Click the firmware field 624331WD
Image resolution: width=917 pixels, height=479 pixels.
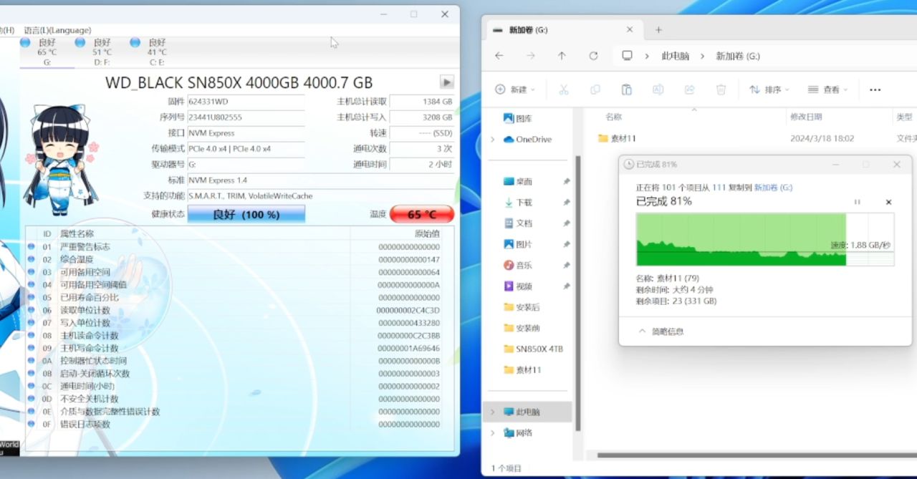coord(246,102)
